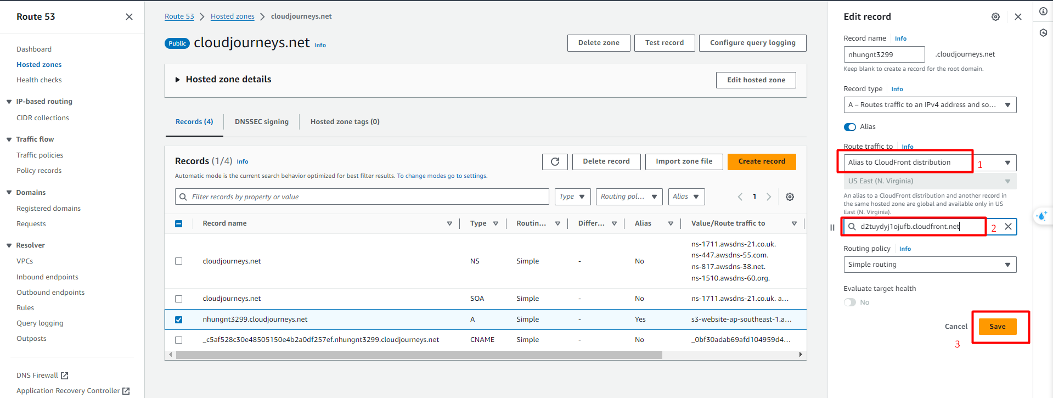1053x398 pixels.
Task: Click the edit panel drag handle
Action: tap(832, 227)
